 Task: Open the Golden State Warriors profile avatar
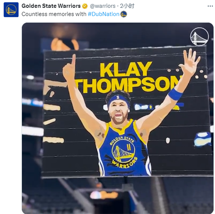coord(11,10)
